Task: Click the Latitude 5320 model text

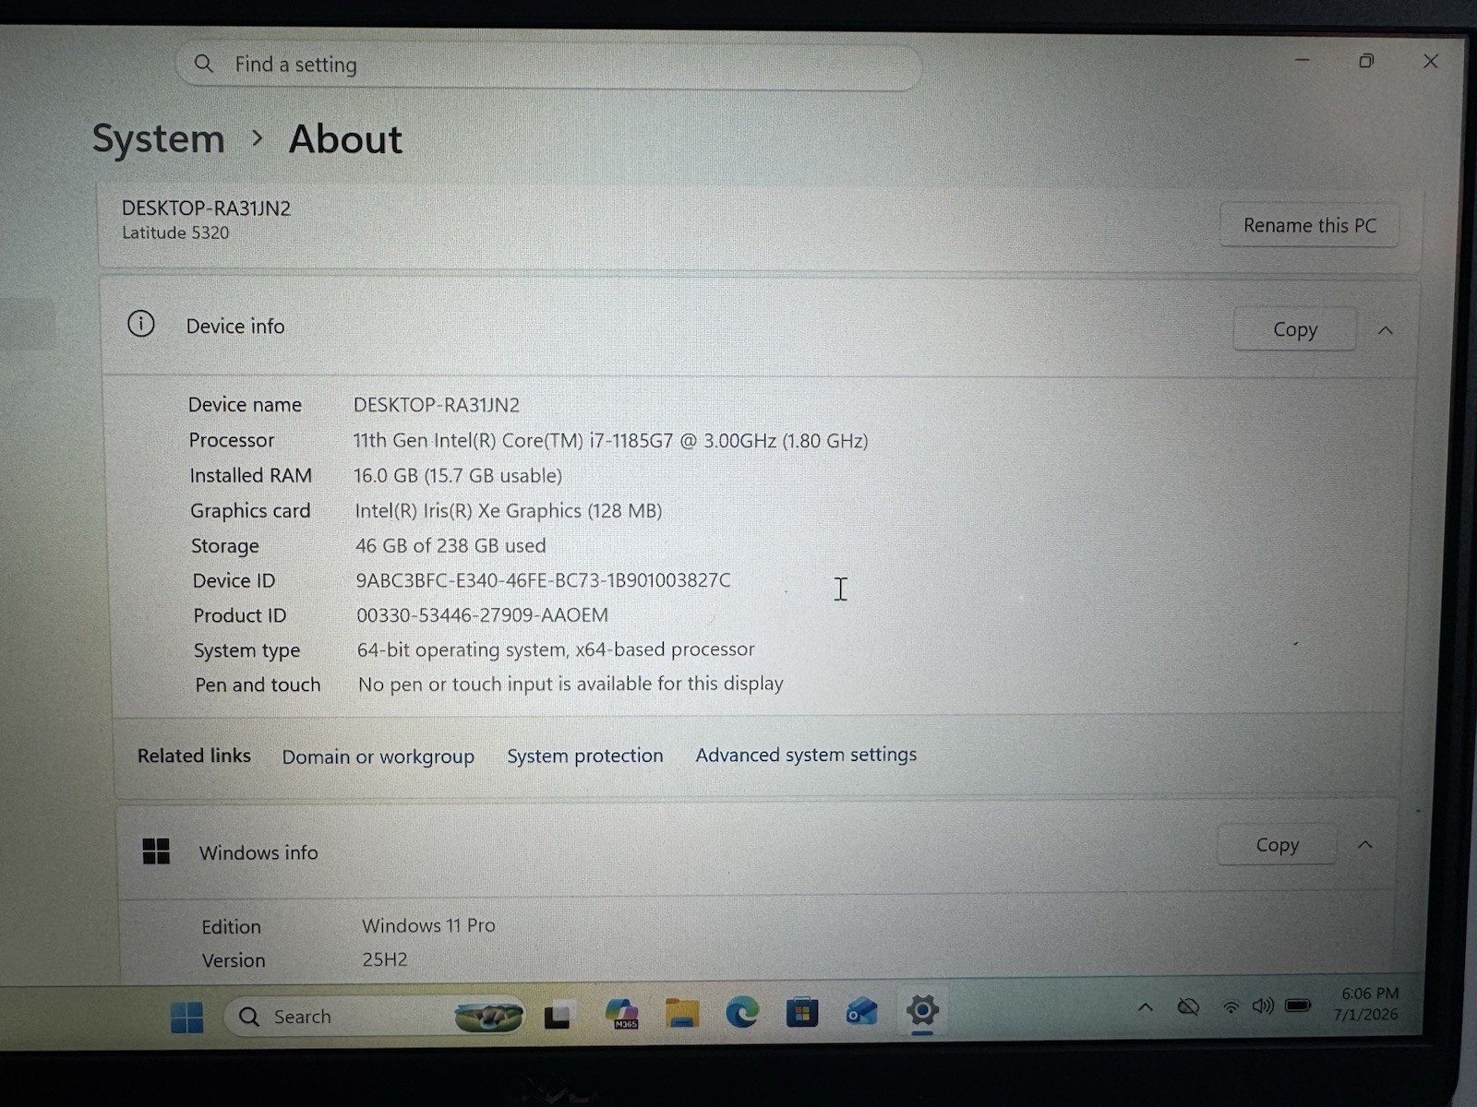Action: point(175,232)
